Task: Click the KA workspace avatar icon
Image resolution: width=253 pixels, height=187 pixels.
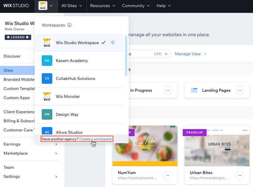Action: (x=47, y=61)
